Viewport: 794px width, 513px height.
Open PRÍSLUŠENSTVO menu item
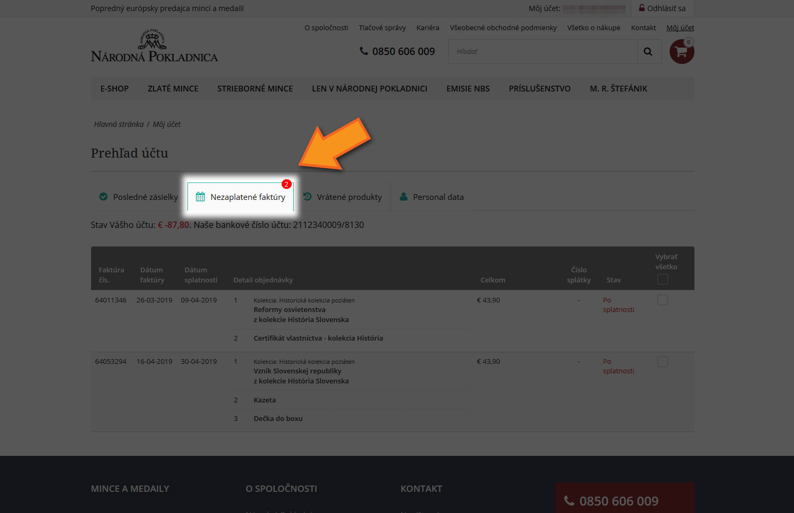540,88
